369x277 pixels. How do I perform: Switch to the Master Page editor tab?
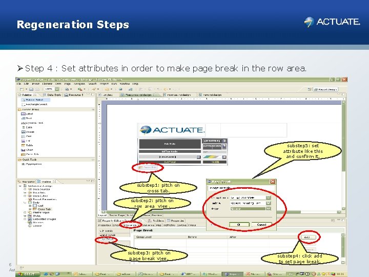pyautogui.click(x=117, y=215)
